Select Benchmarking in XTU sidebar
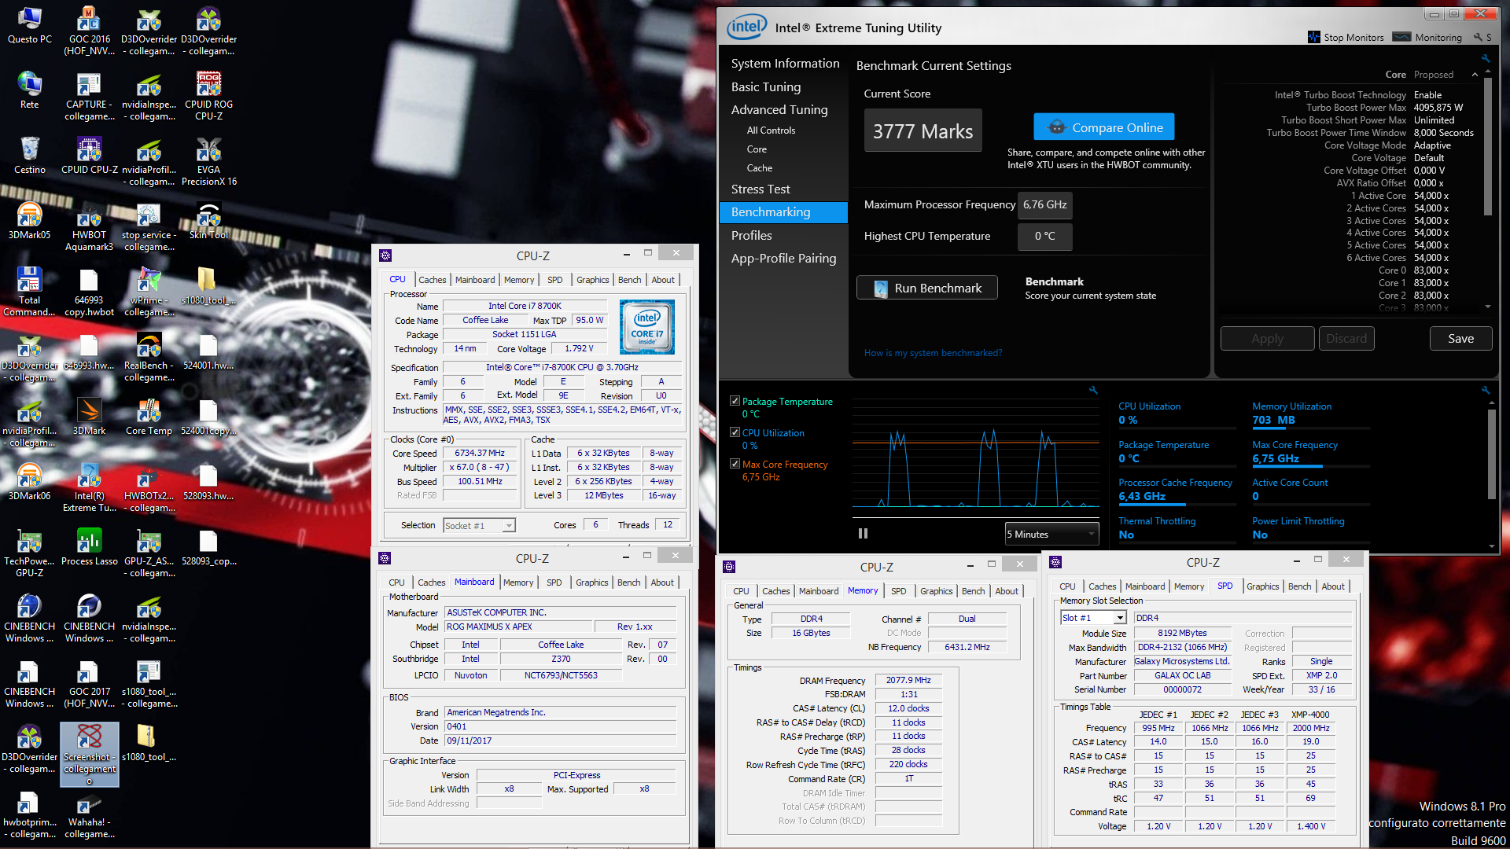The width and height of the screenshot is (1510, 849). 783,212
